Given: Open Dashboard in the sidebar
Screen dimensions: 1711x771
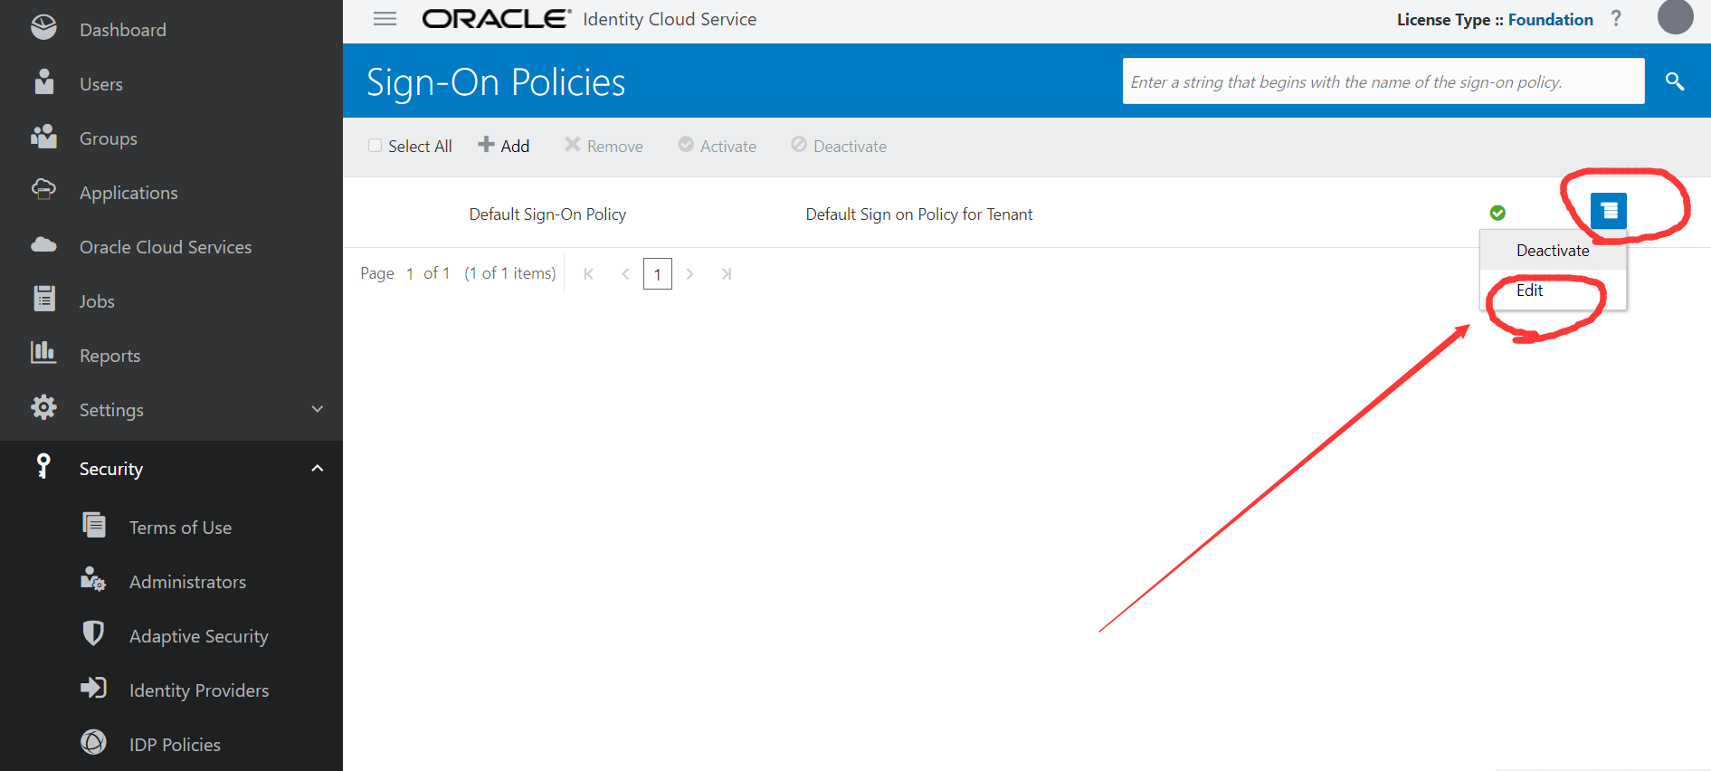Looking at the screenshot, I should [123, 30].
